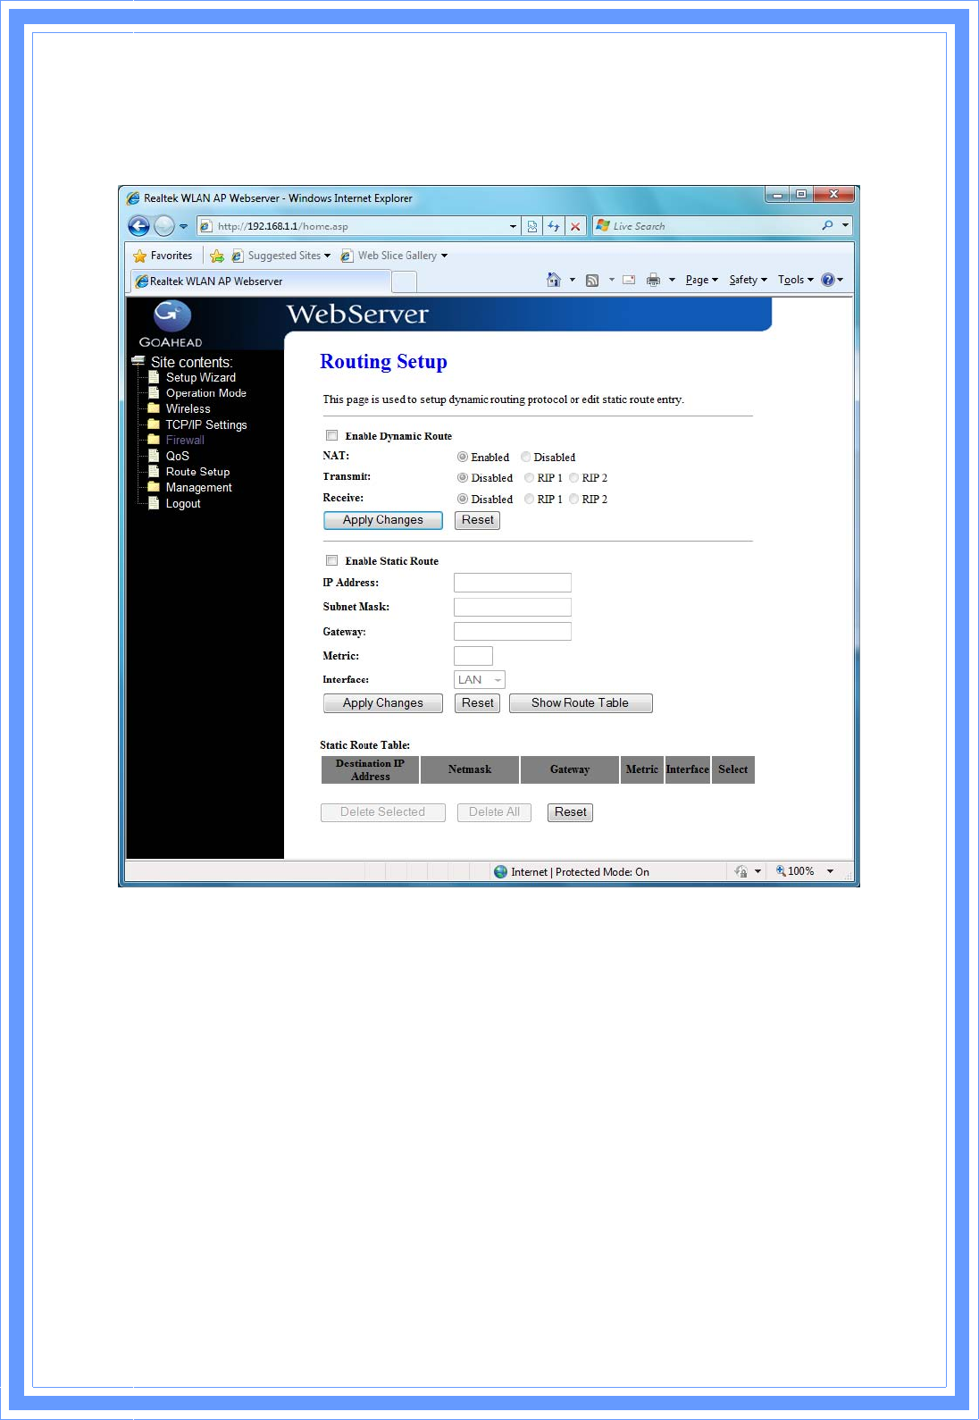Click the Print icon

click(653, 280)
